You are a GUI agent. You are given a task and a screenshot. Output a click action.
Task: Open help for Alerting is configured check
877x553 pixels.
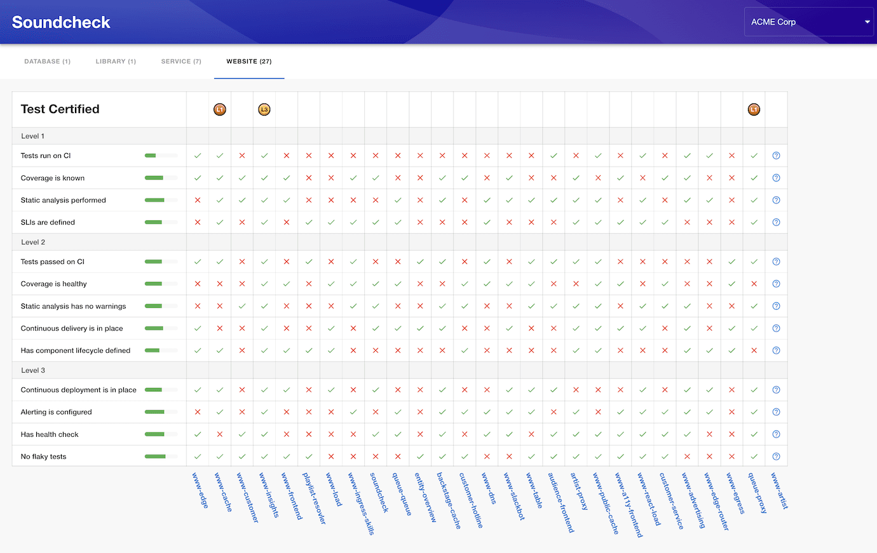click(776, 412)
